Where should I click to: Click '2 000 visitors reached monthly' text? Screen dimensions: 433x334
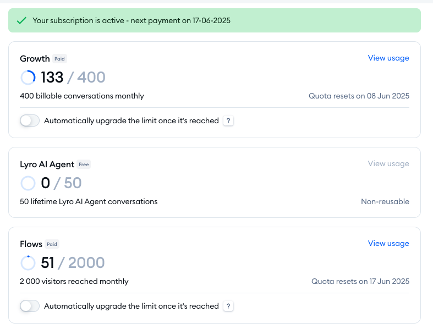[x=74, y=281]
